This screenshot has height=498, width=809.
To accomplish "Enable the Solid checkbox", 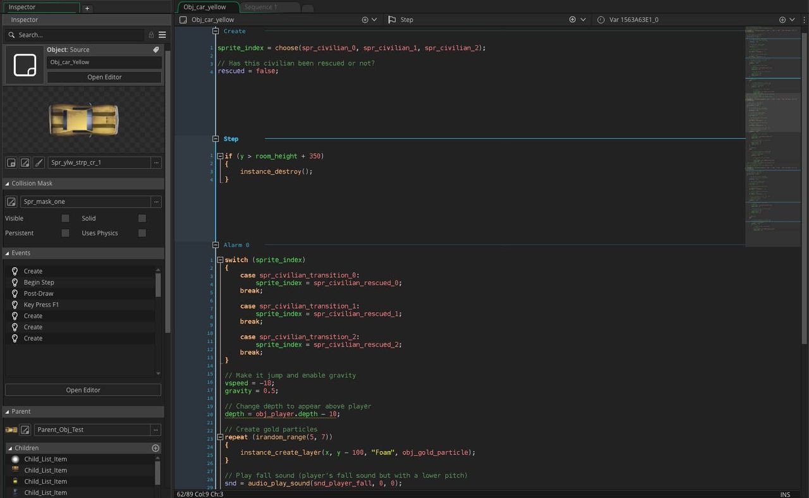I will (x=142, y=218).
